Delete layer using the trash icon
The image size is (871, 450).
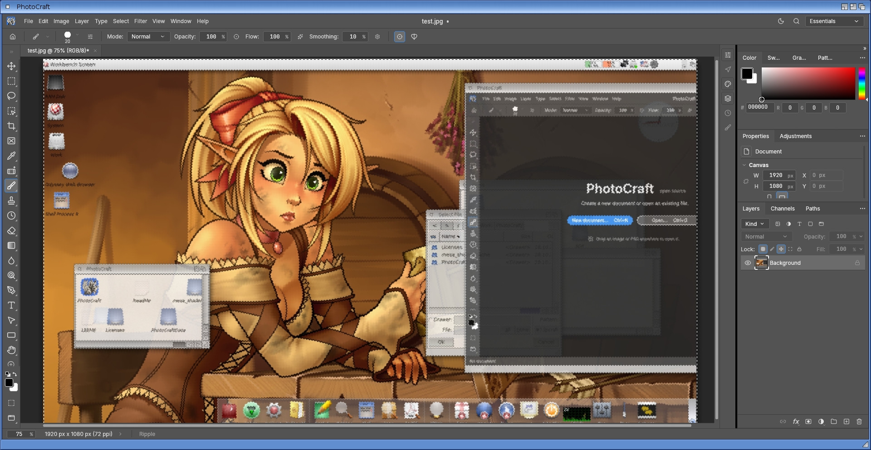pos(859,421)
